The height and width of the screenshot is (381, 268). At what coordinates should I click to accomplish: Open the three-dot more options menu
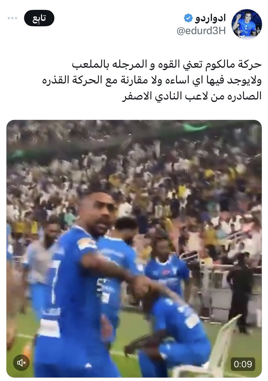pyautogui.click(x=12, y=18)
